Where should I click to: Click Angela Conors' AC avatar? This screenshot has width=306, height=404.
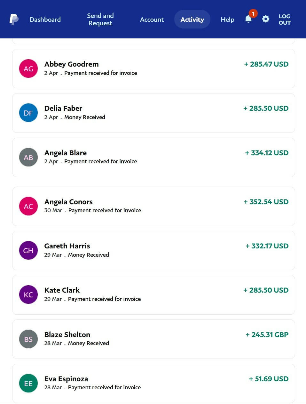click(28, 206)
